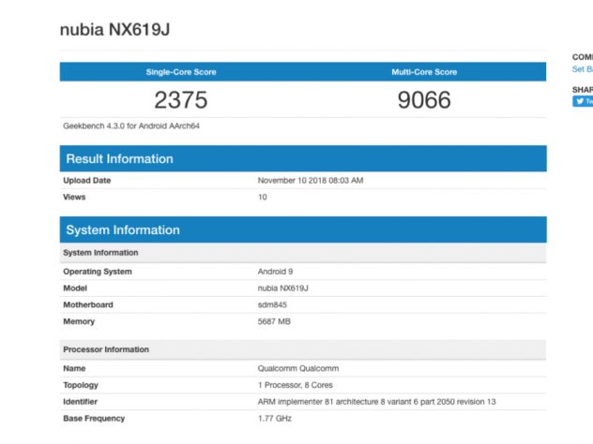Image resolution: width=593 pixels, height=444 pixels.
Task: Select the Multi-Core Score header
Action: pyautogui.click(x=423, y=72)
